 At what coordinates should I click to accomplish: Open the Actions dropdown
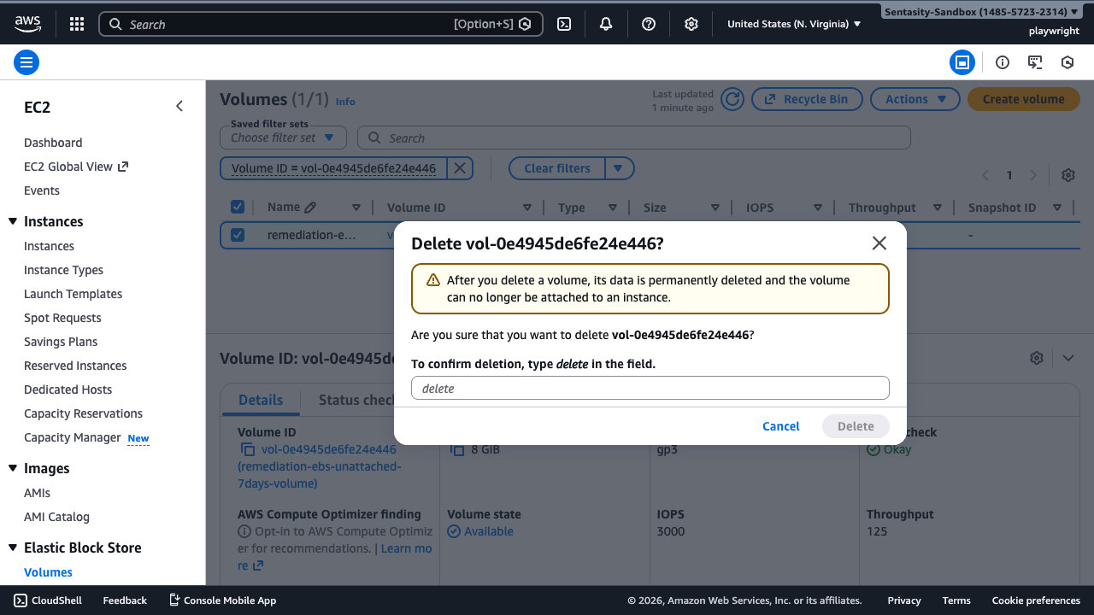pyautogui.click(x=915, y=99)
